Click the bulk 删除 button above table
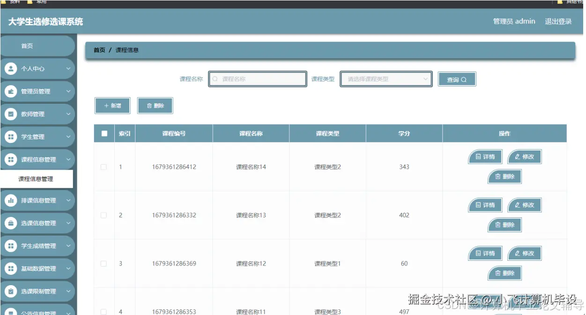This screenshot has height=315, width=586. (155, 106)
